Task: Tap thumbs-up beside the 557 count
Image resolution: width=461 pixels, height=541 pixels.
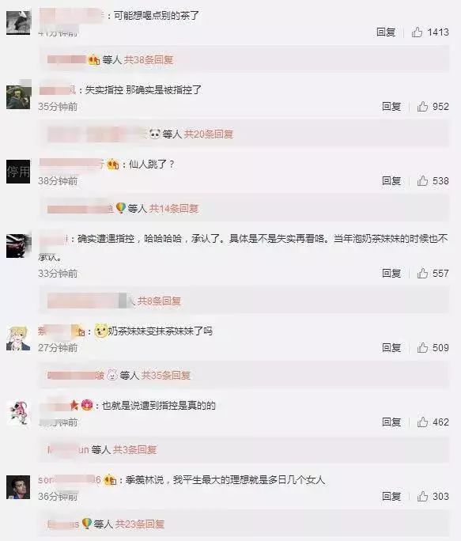Action: point(422,273)
